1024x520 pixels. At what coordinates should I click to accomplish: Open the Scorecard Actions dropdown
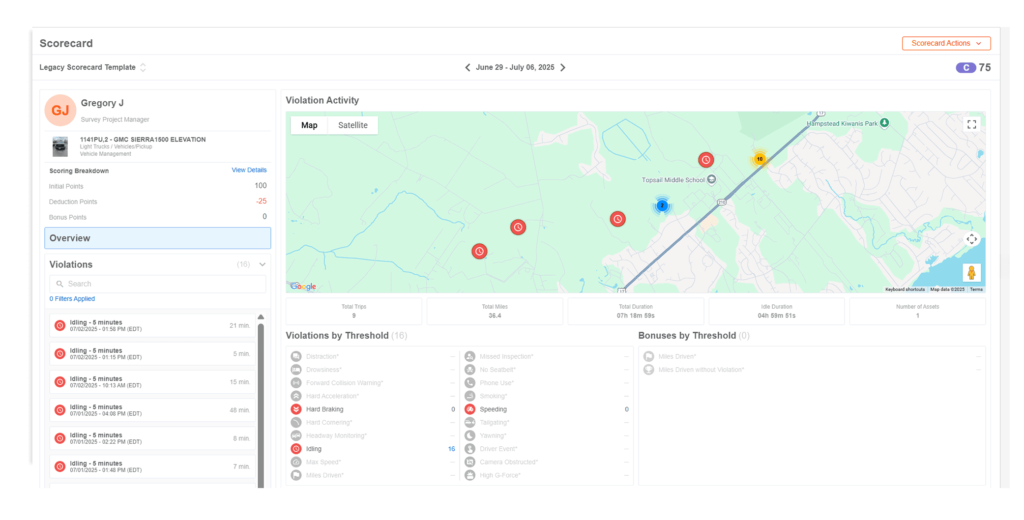(946, 43)
